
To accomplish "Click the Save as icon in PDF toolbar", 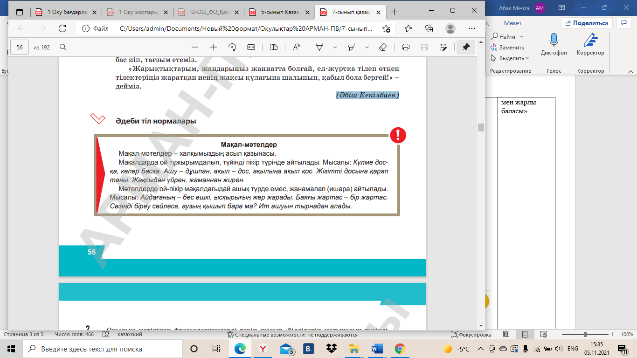I will [x=443, y=47].
